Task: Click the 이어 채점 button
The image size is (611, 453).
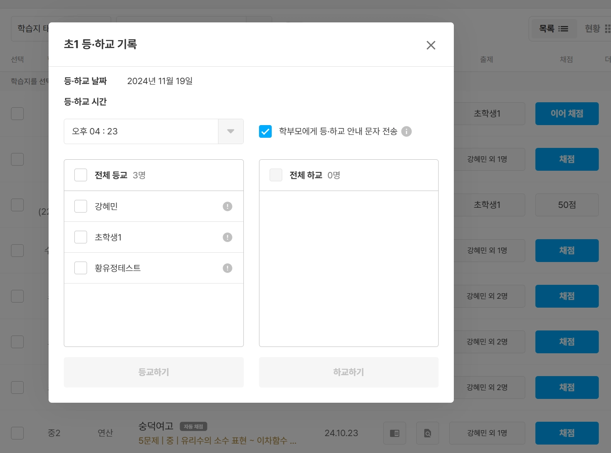Action: (x=567, y=114)
